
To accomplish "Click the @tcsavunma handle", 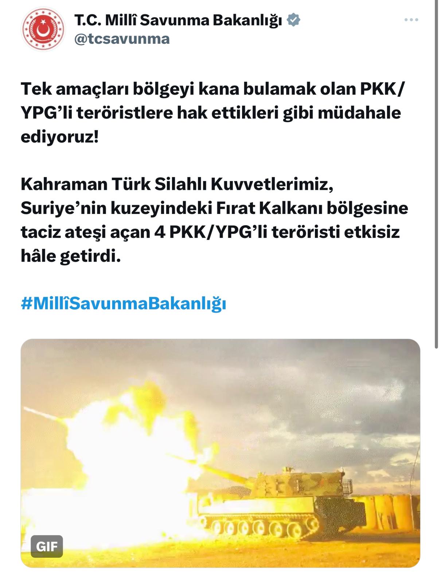I will [x=122, y=39].
